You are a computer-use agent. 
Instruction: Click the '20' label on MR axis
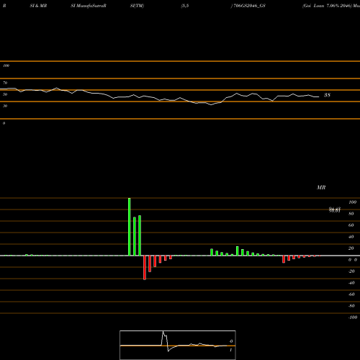click(x=351, y=248)
